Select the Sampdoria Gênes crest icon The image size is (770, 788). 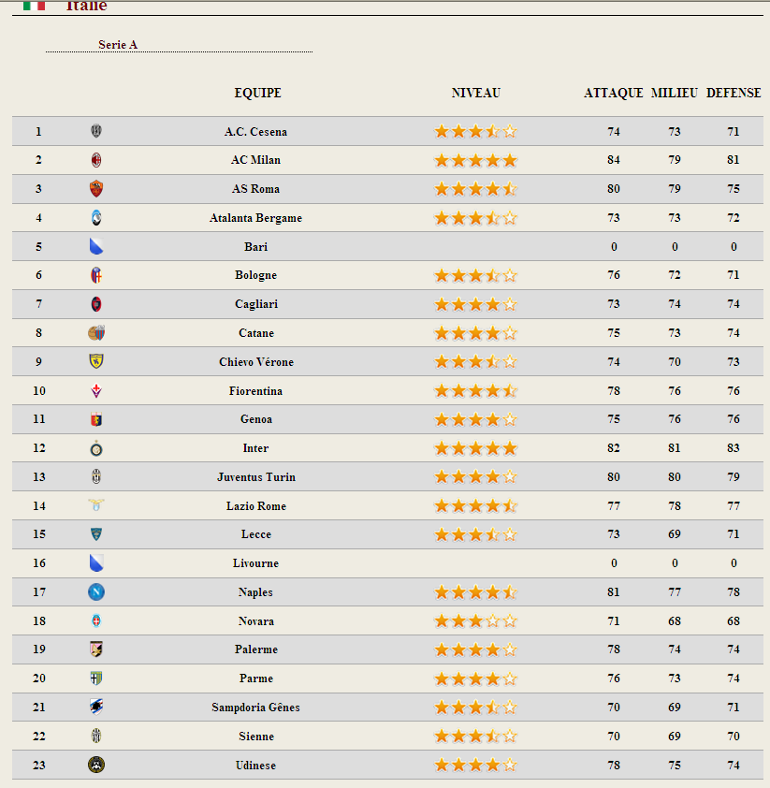click(96, 708)
